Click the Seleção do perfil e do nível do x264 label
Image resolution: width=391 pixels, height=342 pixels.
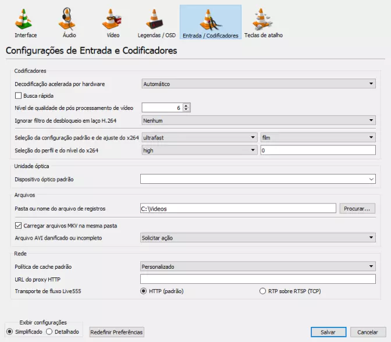coord(56,150)
